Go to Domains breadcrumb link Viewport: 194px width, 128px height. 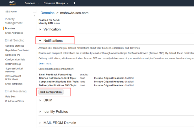click(x=47, y=13)
